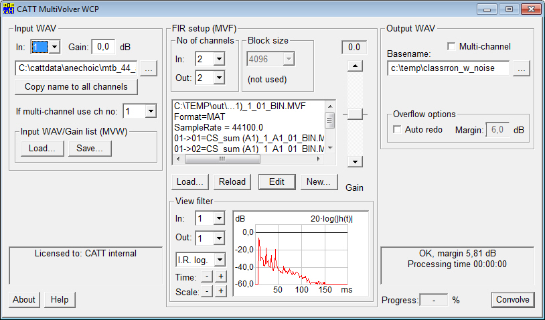Enable the Multi-channel checkbox
The width and height of the screenshot is (545, 320).
[451, 46]
